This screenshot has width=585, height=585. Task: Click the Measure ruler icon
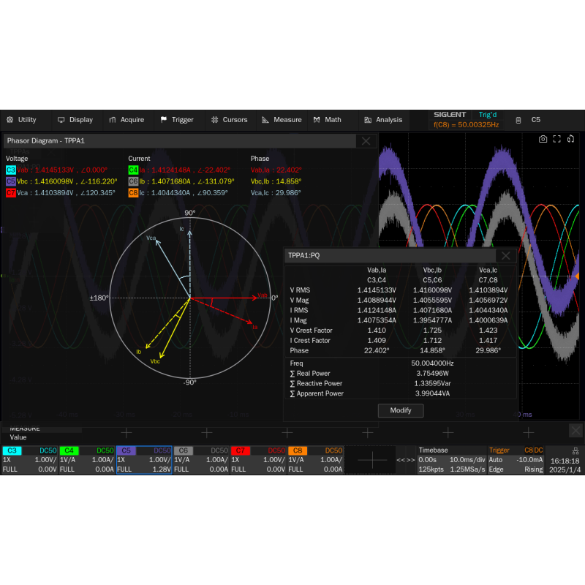266,120
